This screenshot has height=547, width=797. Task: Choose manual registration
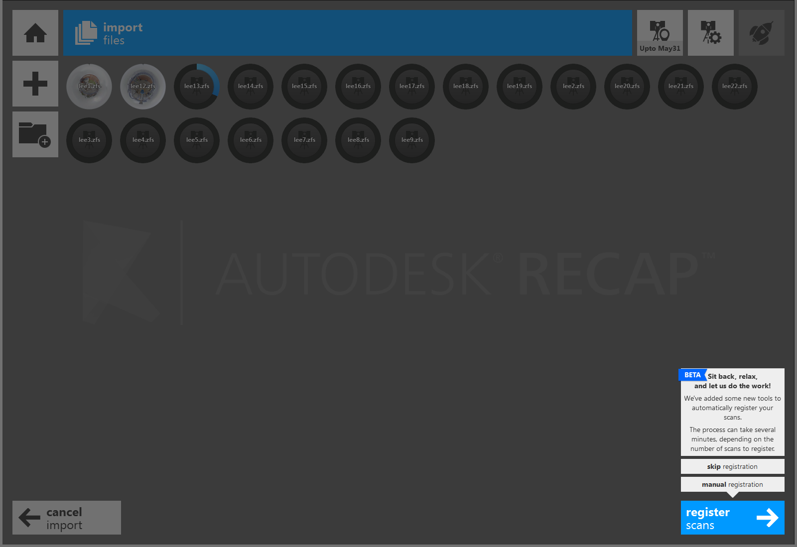pos(732,484)
